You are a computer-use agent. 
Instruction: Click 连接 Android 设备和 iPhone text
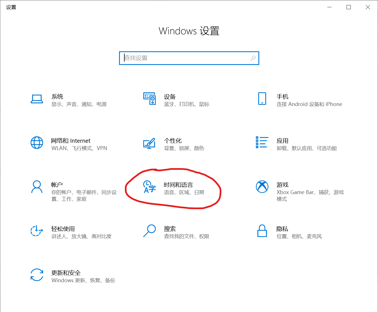point(310,104)
